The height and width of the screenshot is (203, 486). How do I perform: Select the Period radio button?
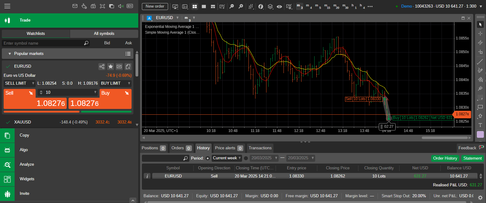pos(208,158)
